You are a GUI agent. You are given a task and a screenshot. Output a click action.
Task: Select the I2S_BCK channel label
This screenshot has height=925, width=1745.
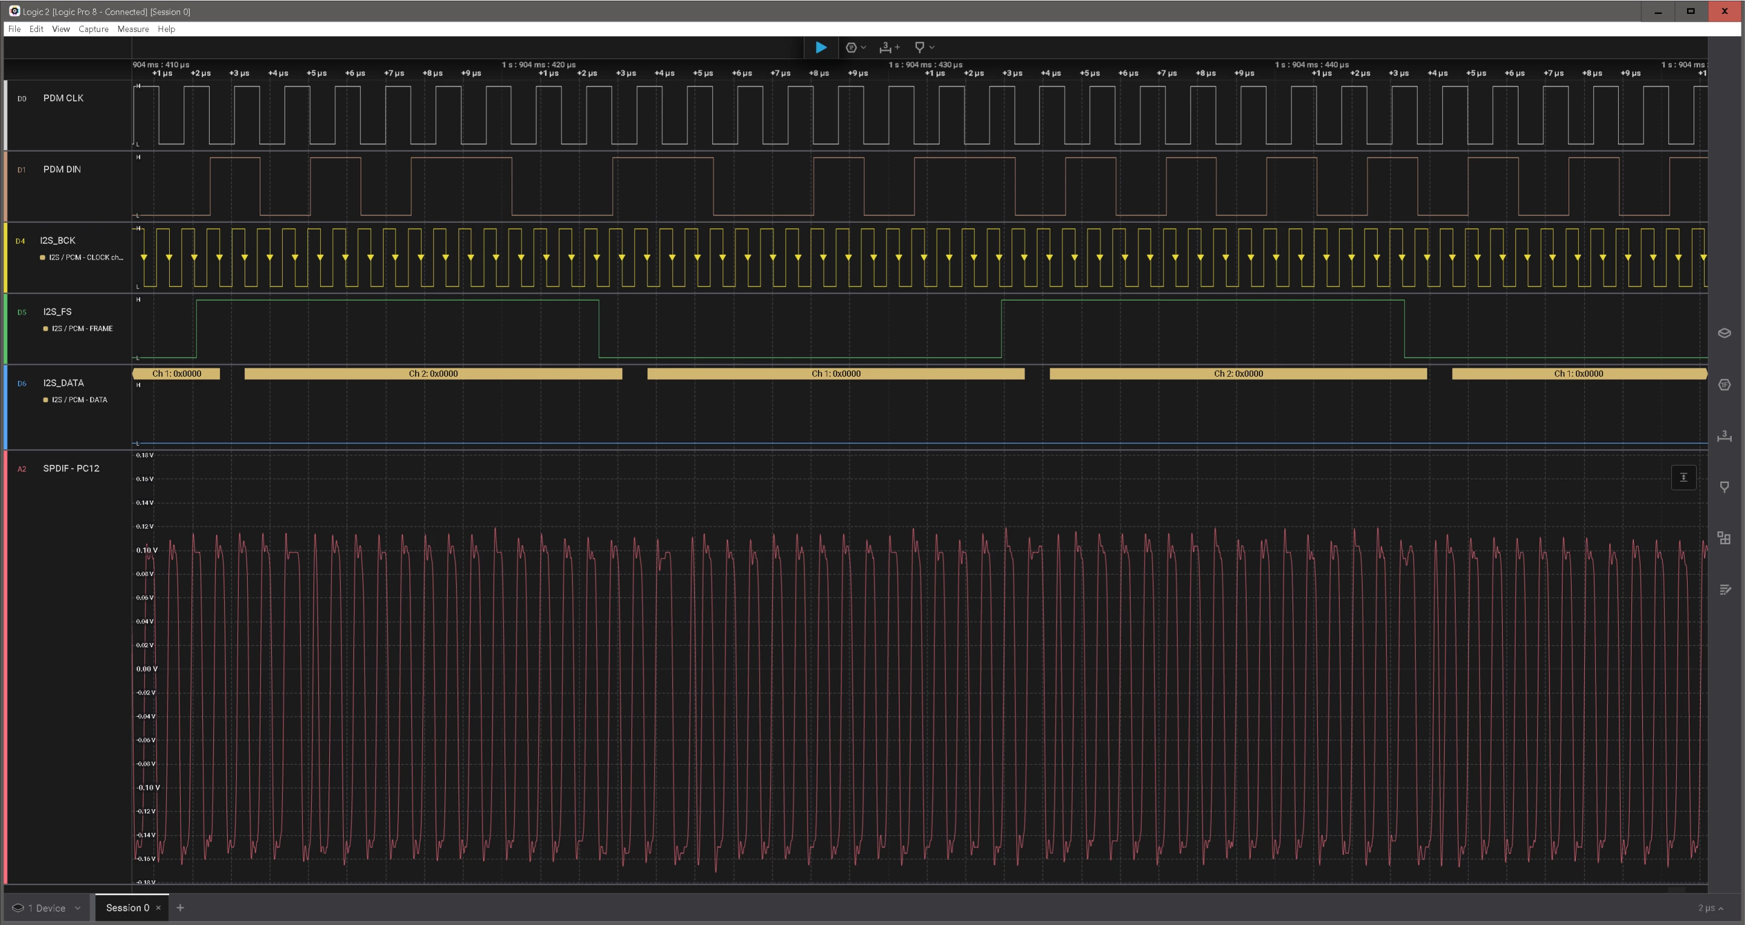(57, 240)
